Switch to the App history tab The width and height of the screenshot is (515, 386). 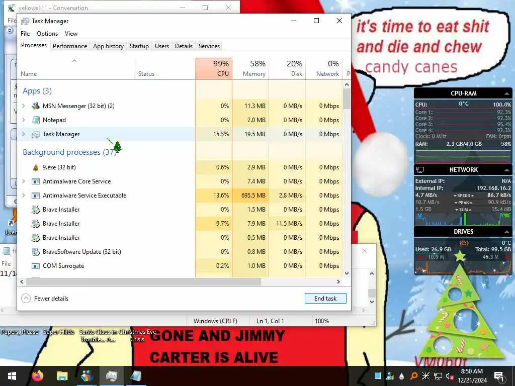click(108, 46)
